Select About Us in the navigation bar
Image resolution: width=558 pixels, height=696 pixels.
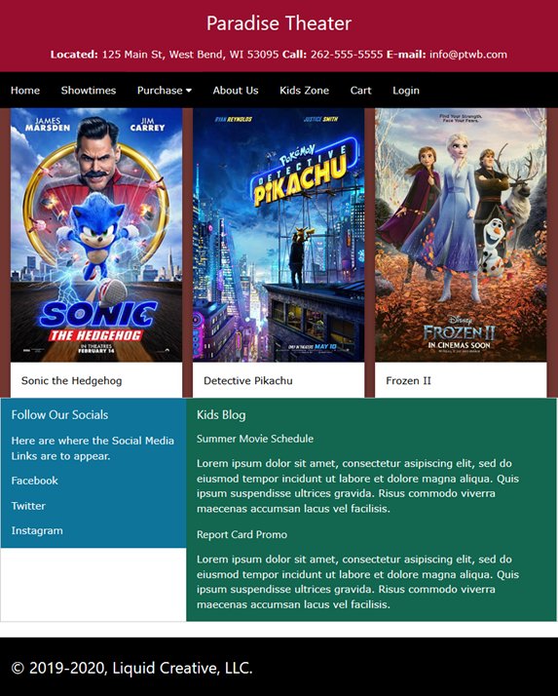(x=236, y=90)
